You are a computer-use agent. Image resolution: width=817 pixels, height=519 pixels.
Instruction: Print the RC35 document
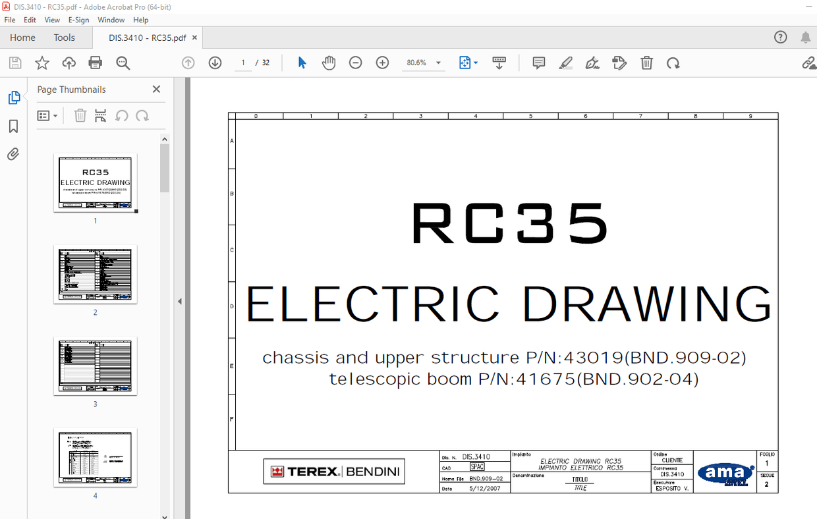(x=95, y=63)
